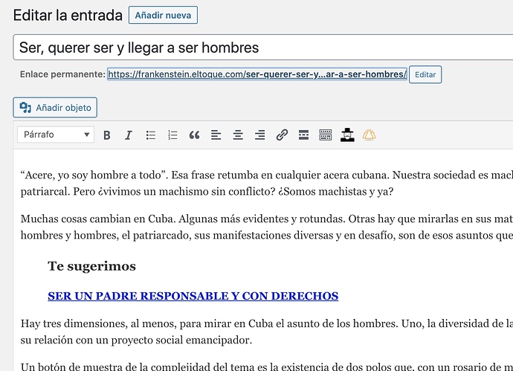513x371 pixels.
Task: Open link SER UN PADRE RESPONSABLE Y CON DERECHOS
Action: point(193,296)
